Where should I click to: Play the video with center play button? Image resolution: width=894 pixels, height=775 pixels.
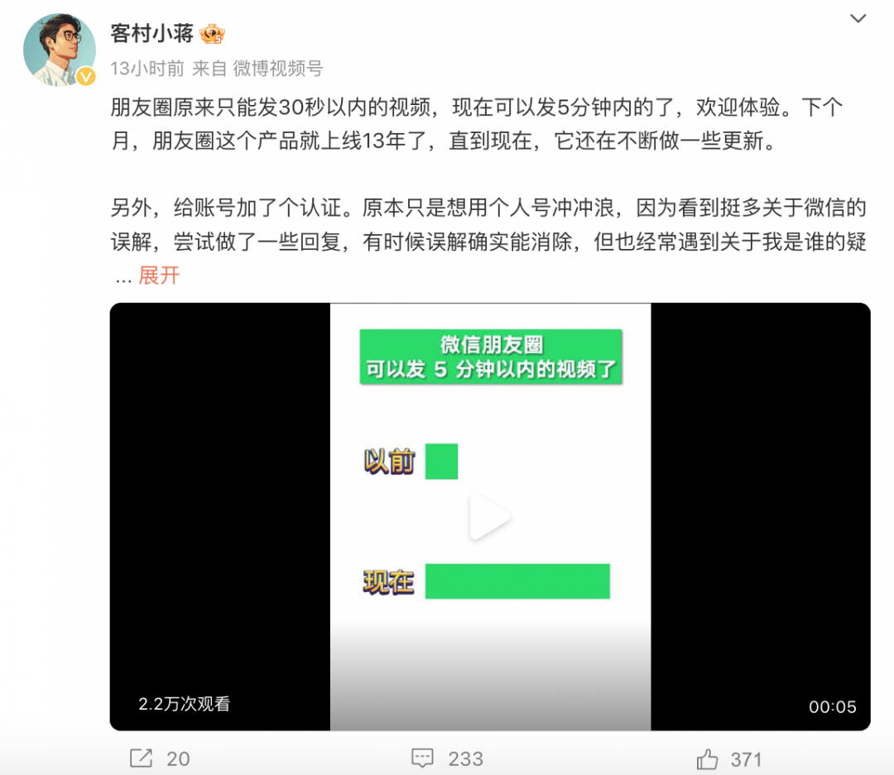pyautogui.click(x=490, y=517)
